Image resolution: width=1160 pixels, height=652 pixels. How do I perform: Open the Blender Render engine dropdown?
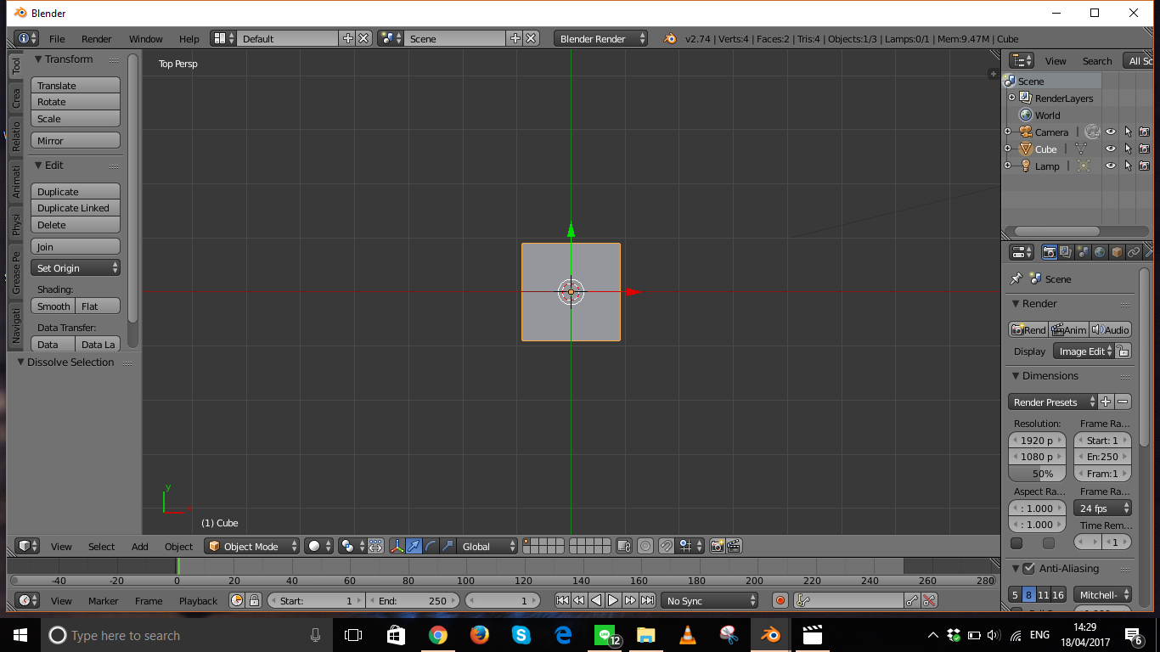(600, 38)
